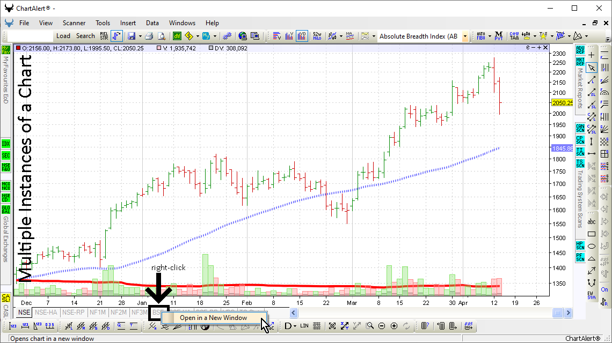612x343 pixels.
Task: Expand the My icon dropdown arrow
Action: coord(215,36)
